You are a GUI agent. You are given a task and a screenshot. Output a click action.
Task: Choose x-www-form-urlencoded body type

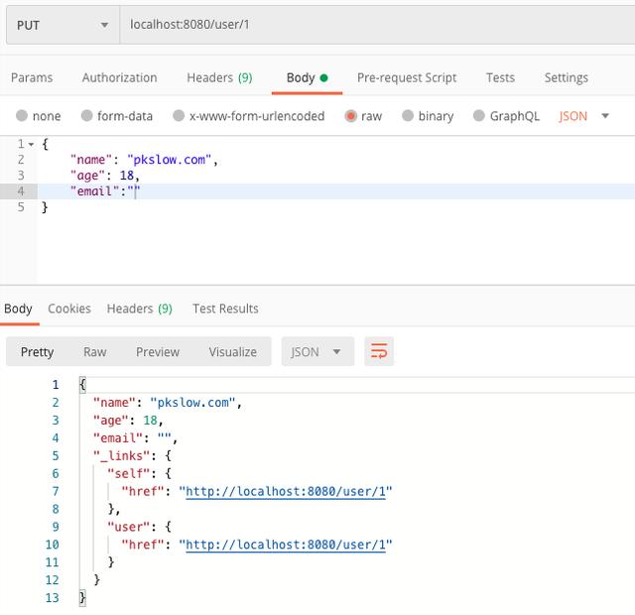point(180,116)
